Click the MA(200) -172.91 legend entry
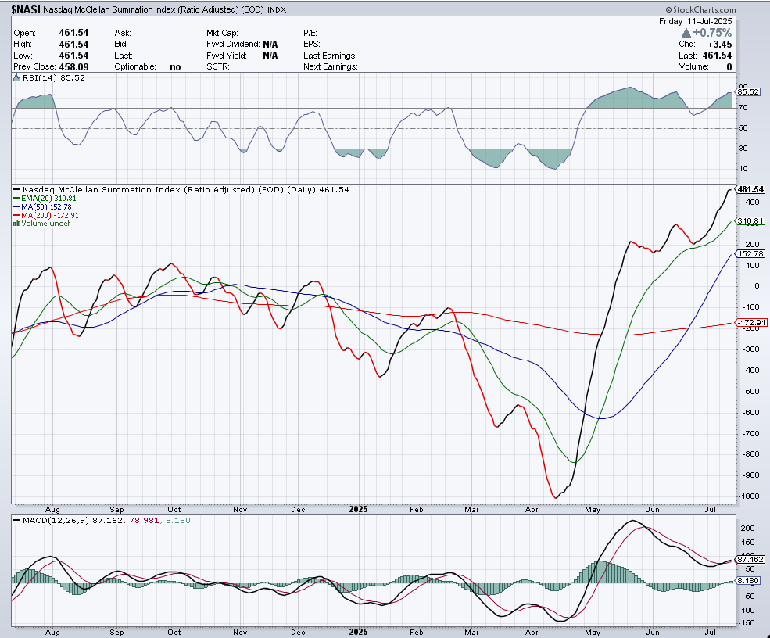Image resolution: width=770 pixels, height=638 pixels. coord(46,215)
